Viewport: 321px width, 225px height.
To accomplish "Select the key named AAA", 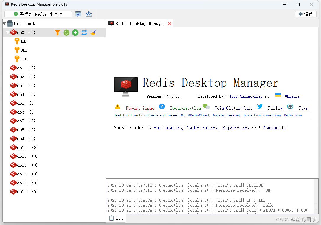I will click(x=23, y=41).
